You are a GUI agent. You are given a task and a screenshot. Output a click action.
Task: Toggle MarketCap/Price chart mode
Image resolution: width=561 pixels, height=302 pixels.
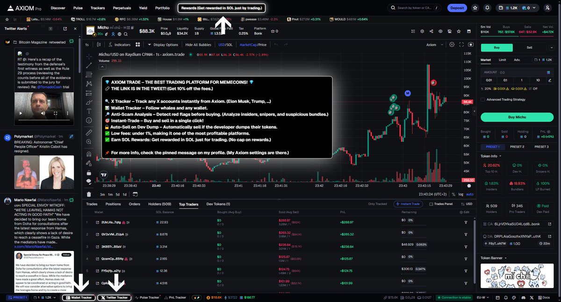click(x=253, y=45)
